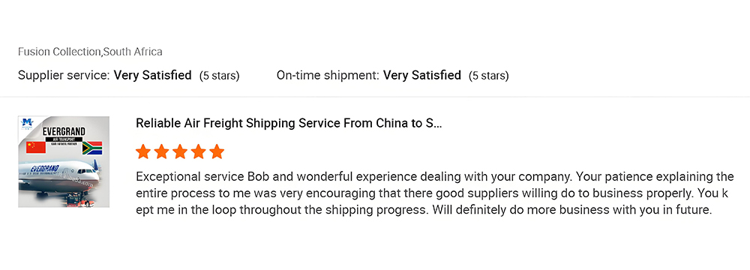Click the South Africa flag in the product image
Viewport: 750px width, 270px height.
tap(92, 148)
